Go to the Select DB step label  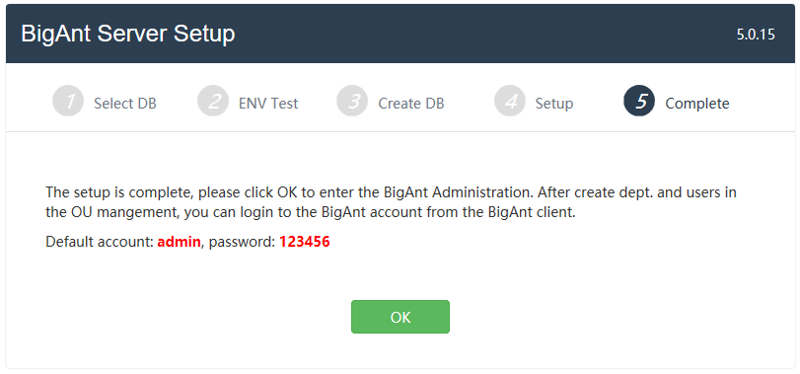point(125,104)
